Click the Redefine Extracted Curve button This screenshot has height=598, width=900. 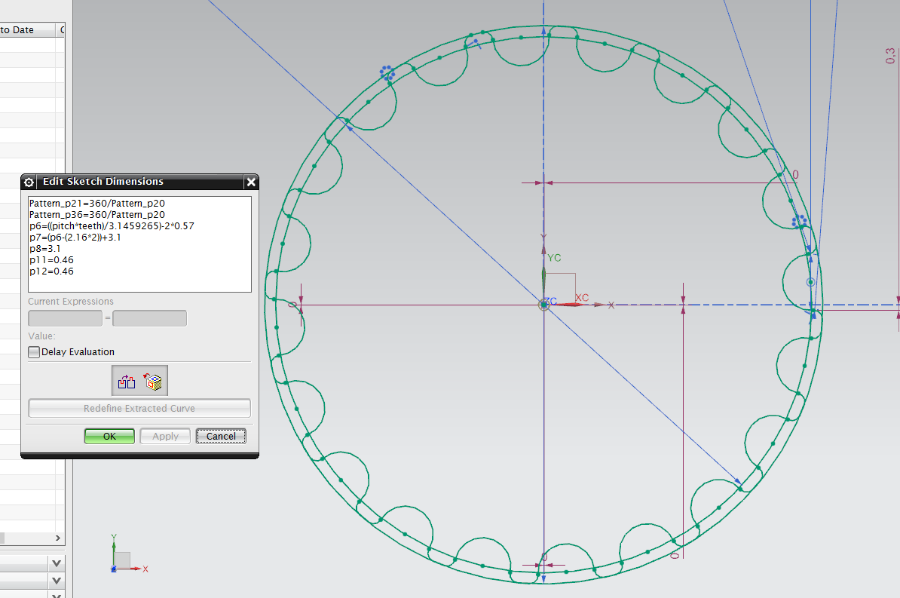click(139, 409)
